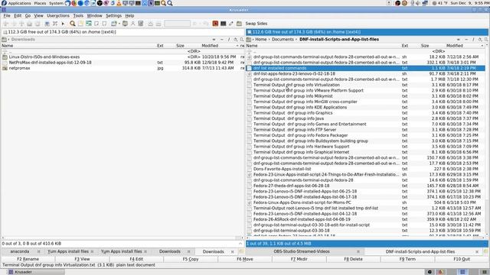Image resolution: width=490 pixels, height=275 pixels.
Task: Click the Home directory toolbar icon
Action: coord(29,24)
